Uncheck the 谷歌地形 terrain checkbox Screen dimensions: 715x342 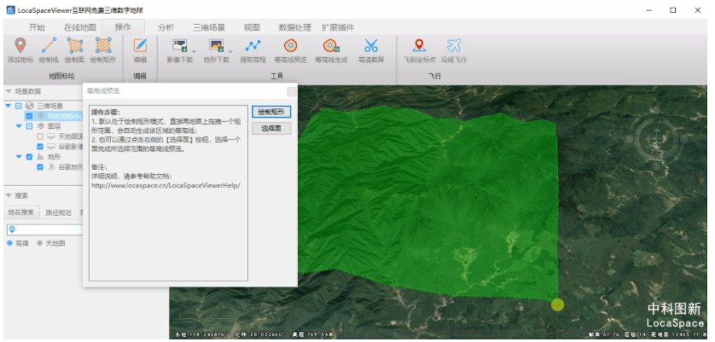tap(39, 167)
